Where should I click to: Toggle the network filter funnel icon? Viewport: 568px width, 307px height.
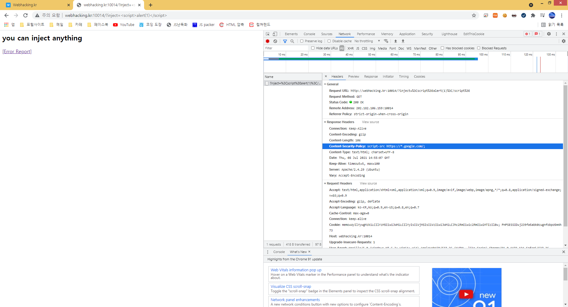pyautogui.click(x=285, y=41)
